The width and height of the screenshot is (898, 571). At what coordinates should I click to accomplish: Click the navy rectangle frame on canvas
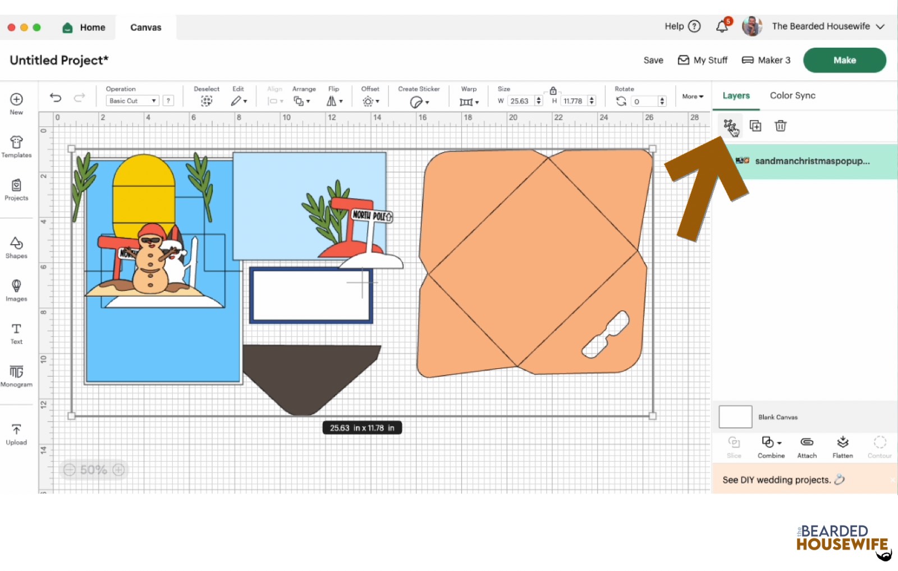pyautogui.click(x=311, y=295)
